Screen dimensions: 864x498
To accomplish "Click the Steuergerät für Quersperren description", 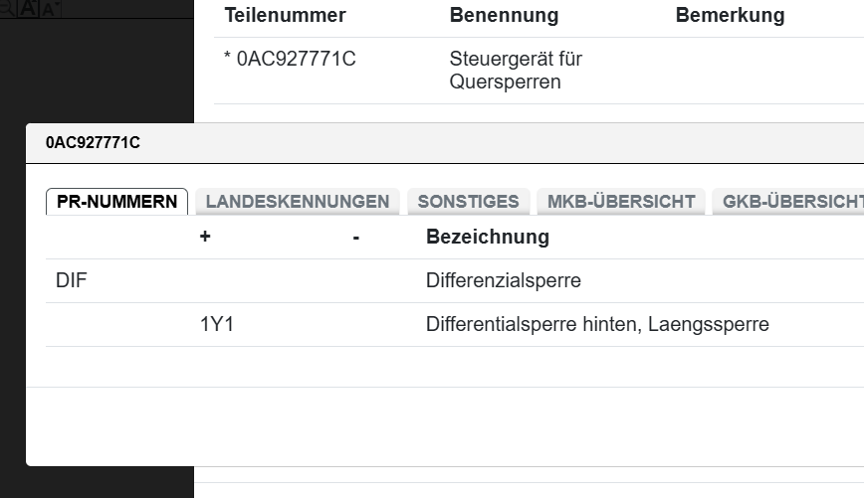I will click(x=516, y=71).
